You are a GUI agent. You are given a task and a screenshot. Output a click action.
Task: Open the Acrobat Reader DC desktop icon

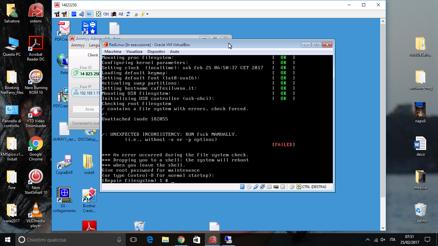tap(36, 49)
